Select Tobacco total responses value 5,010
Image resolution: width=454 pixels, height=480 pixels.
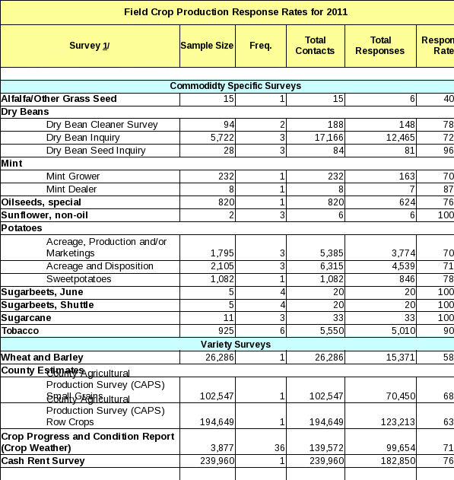coord(380,331)
